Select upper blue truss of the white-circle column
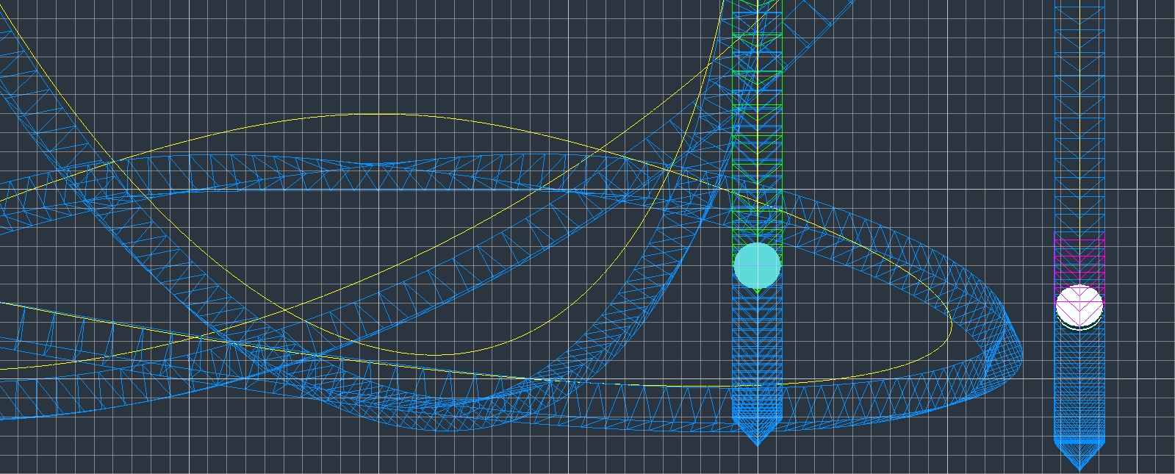 pyautogui.click(x=1079, y=73)
